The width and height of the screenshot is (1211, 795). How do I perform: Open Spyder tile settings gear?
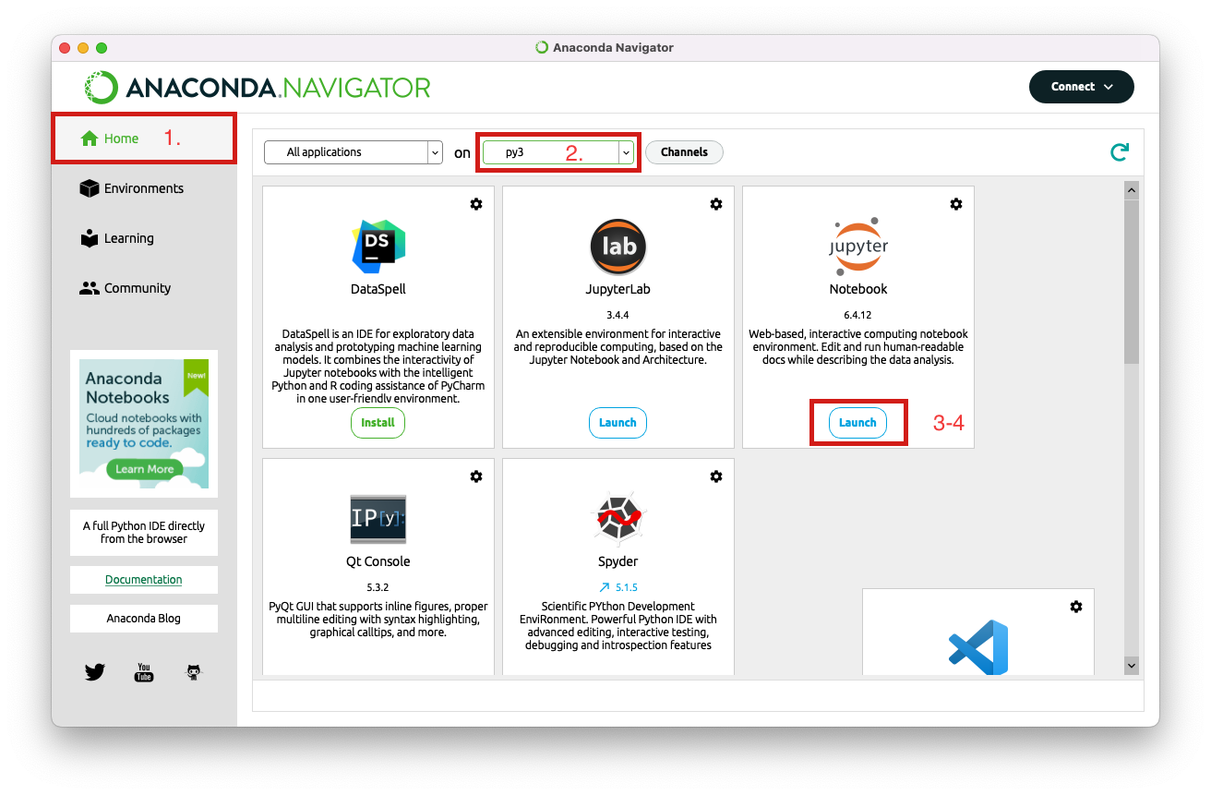click(x=716, y=476)
